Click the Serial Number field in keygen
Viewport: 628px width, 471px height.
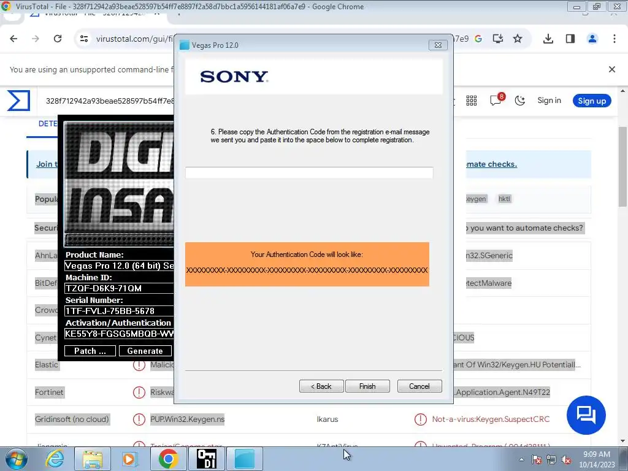[x=119, y=311]
